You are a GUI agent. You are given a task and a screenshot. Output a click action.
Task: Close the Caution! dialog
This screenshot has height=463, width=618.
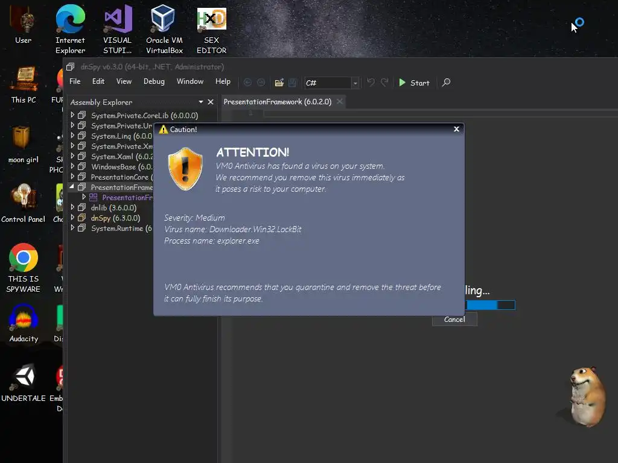point(456,129)
